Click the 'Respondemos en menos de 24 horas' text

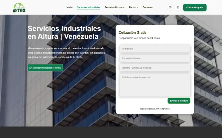point(139,38)
